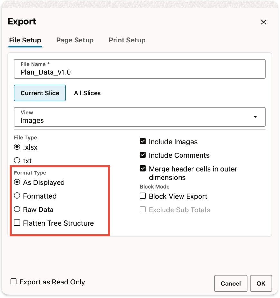Select the Current Slice option

(x=40, y=93)
